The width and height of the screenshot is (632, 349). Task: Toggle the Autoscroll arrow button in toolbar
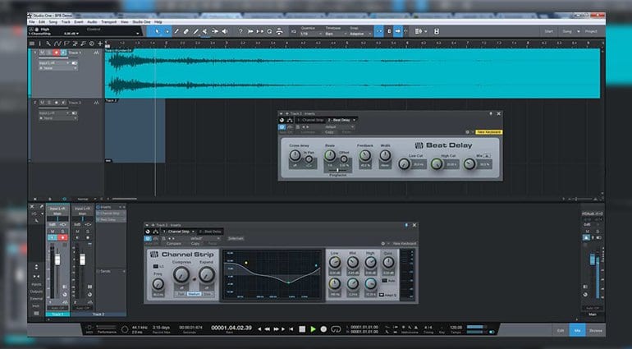click(x=398, y=31)
